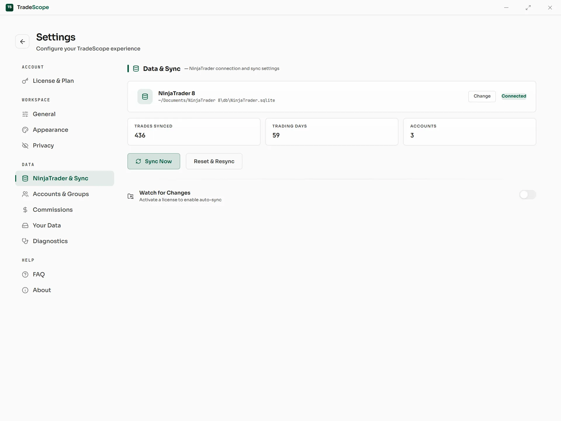
Task: Click the dollar icon beside Commissions
Action: (25, 210)
